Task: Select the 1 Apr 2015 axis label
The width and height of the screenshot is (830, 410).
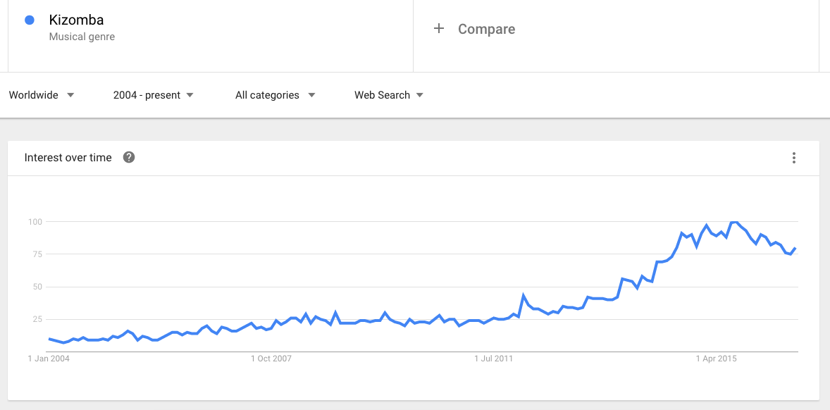Action: click(717, 359)
